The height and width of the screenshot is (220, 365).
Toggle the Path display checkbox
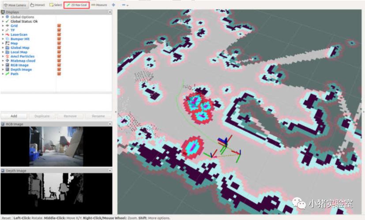point(59,74)
